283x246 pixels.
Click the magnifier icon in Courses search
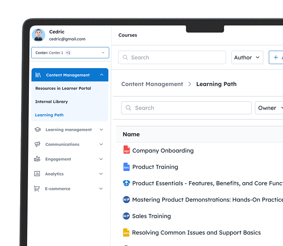(125, 57)
